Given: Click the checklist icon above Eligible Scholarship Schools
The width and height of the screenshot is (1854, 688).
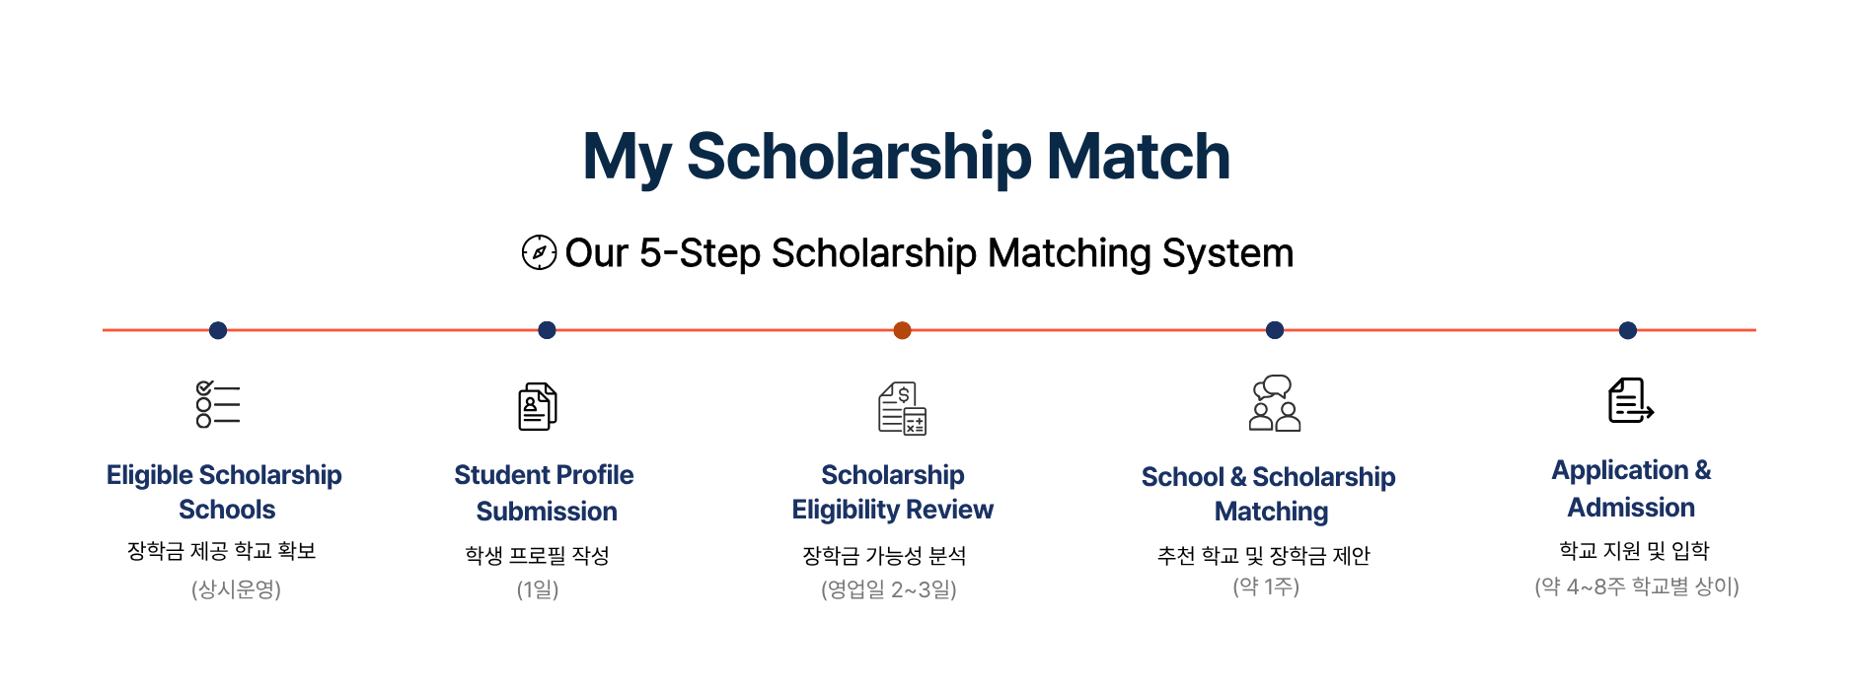Looking at the screenshot, I should point(218,405).
